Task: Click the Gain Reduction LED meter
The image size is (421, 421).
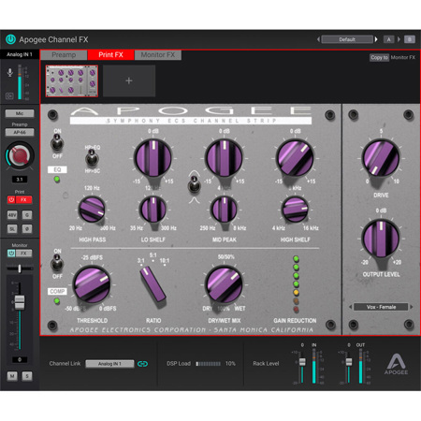Action: pyautogui.click(x=296, y=284)
